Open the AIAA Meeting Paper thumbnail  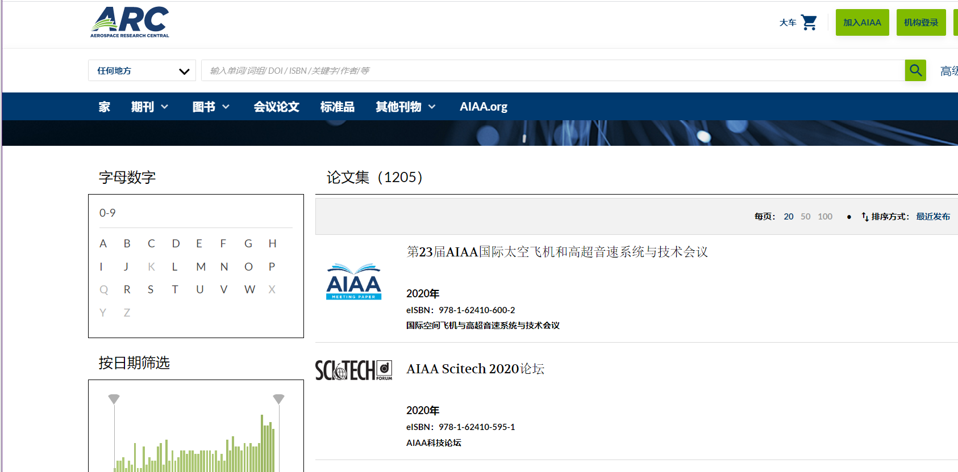(353, 281)
